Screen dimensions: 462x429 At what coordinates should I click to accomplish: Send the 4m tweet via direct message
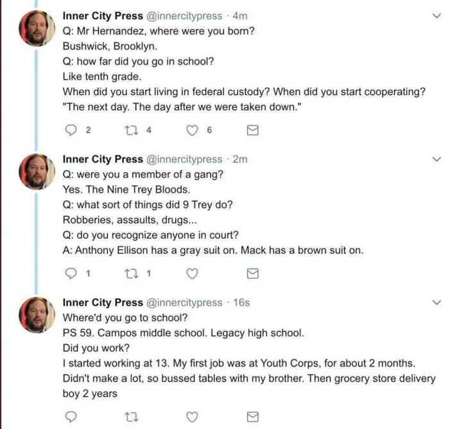(253, 130)
